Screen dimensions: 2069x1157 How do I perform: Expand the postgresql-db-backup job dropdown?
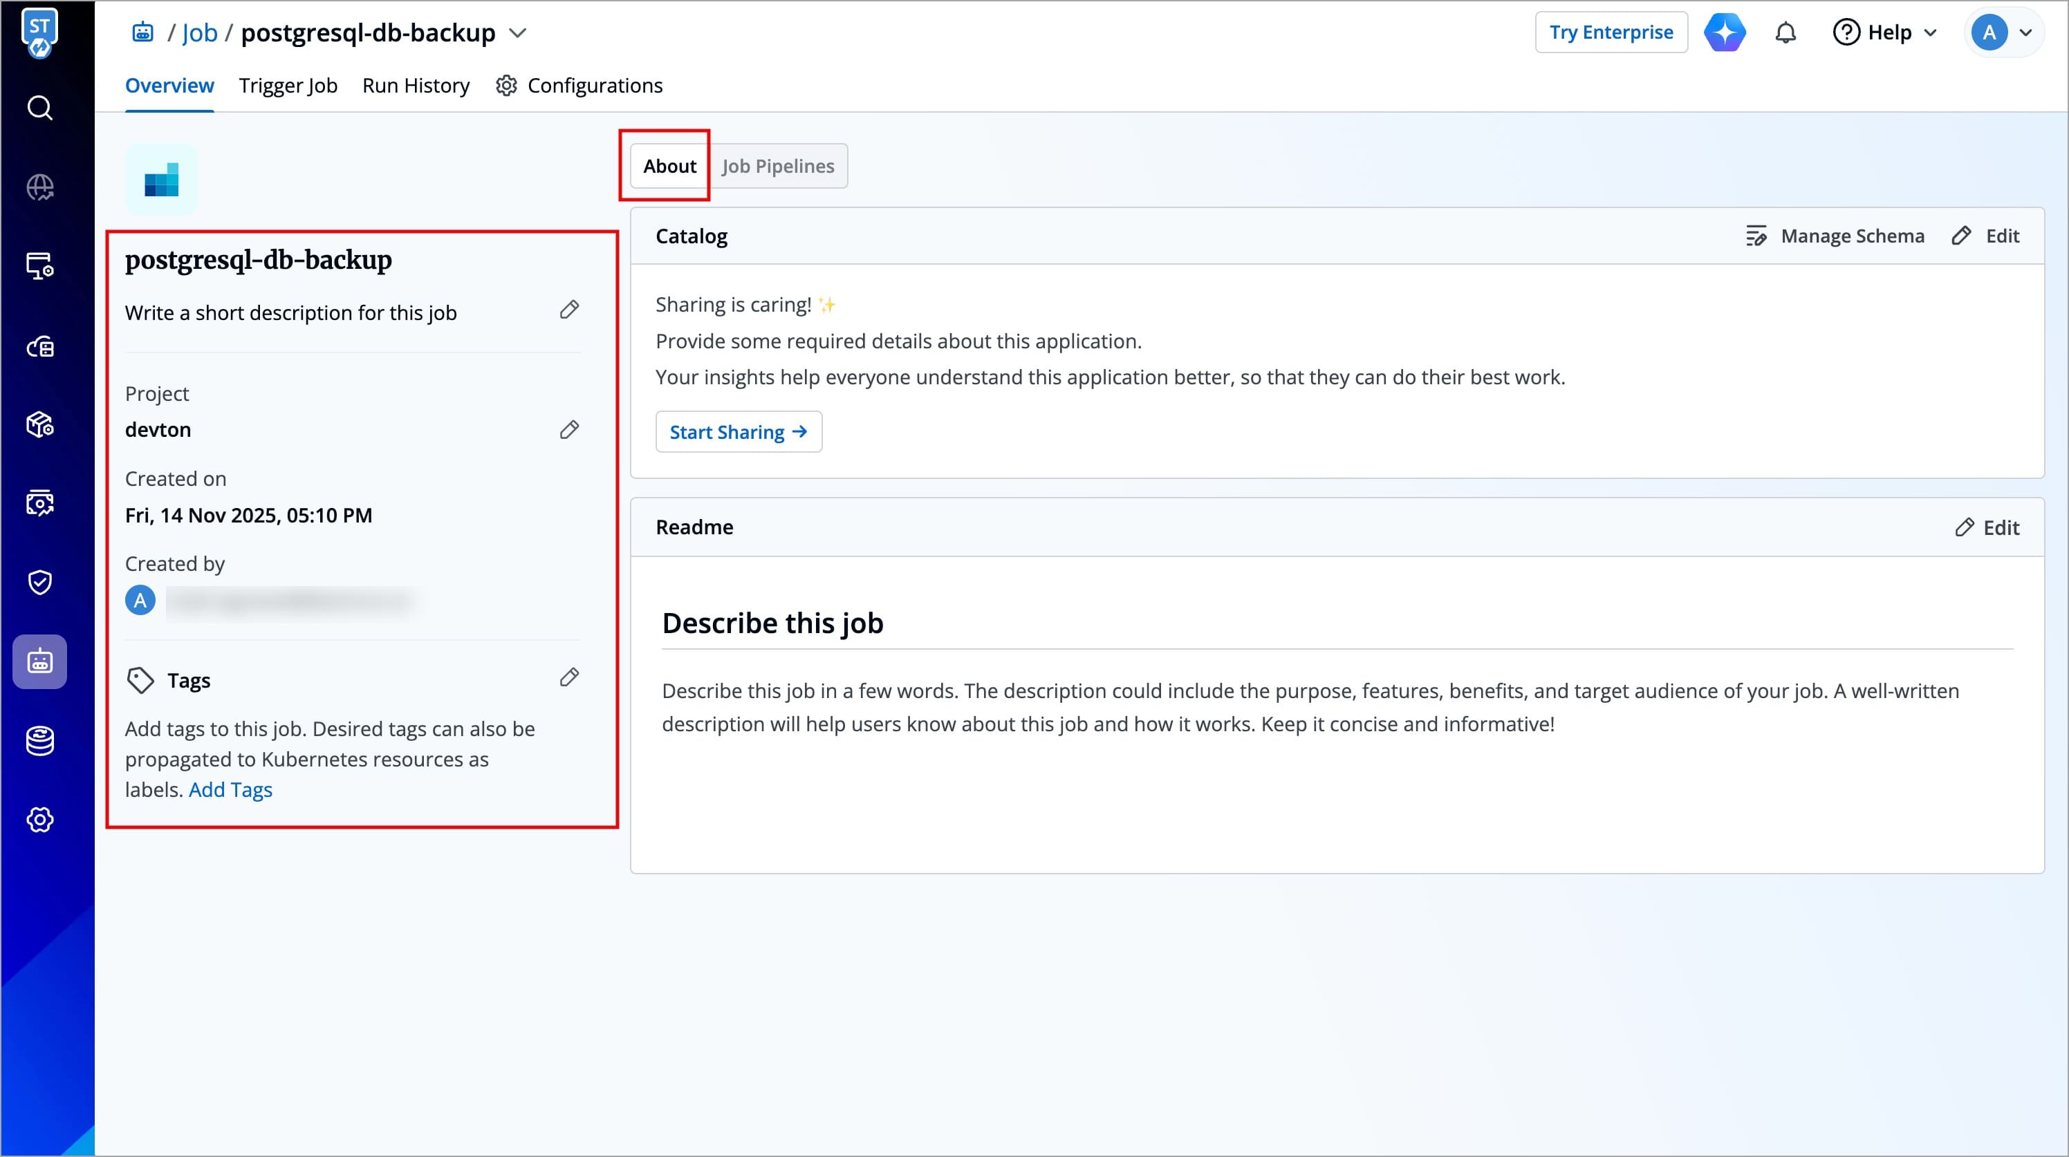(518, 33)
